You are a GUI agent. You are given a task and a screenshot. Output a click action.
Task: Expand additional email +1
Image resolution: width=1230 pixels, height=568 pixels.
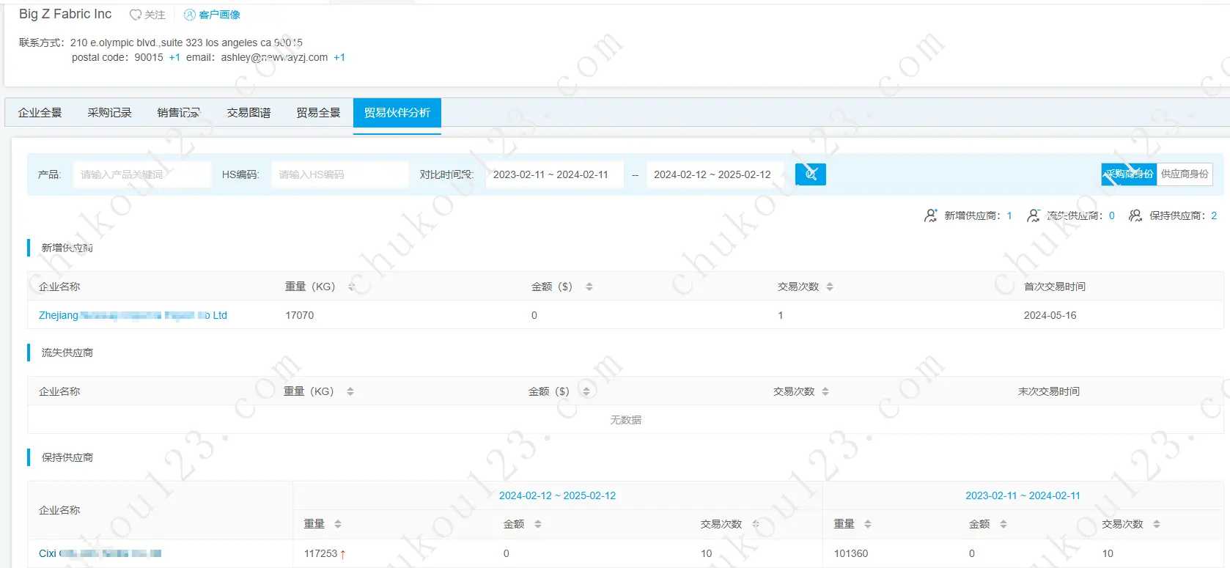(339, 57)
